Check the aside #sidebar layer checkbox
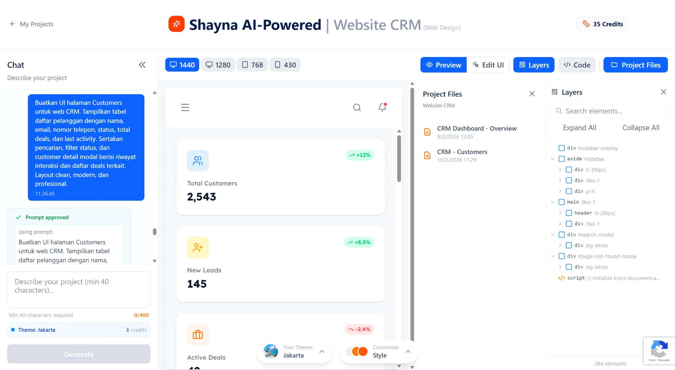This screenshot has height=370, width=675. (562, 159)
